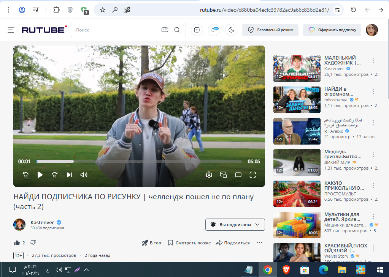
Task: Click the video progress bar
Action: coord(139,161)
